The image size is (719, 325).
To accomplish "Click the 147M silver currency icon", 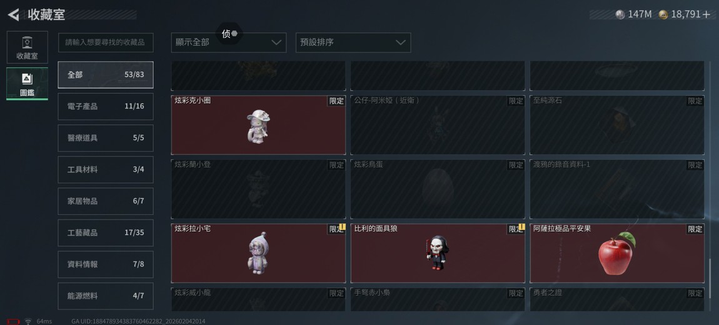I will click(620, 14).
